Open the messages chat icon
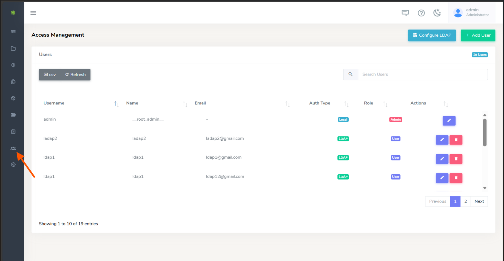The width and height of the screenshot is (504, 261). click(405, 13)
